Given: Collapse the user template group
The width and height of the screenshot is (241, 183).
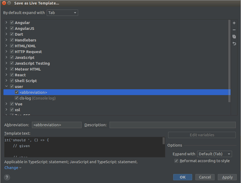Looking at the screenshot, I should pos(6,86).
